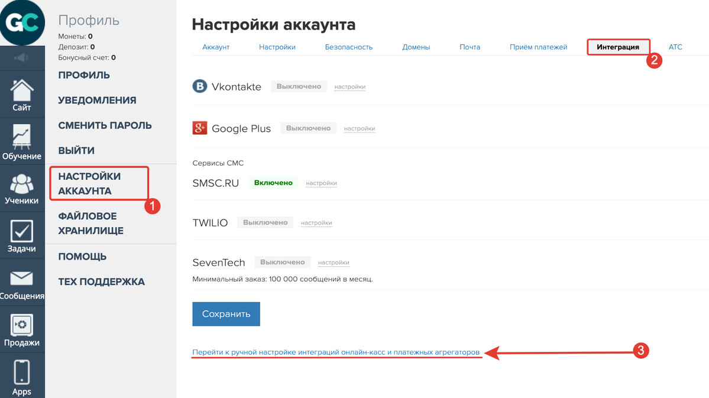Click the Vkontakte logo icon
Image resolution: width=709 pixels, height=398 pixels.
click(200, 86)
